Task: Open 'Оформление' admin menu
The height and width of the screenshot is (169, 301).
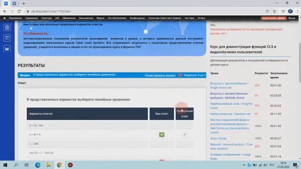Action: click(x=69, y=18)
